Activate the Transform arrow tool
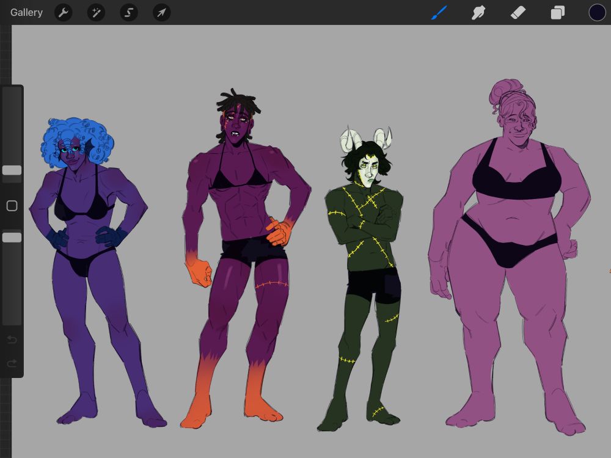611x458 pixels. tap(161, 13)
